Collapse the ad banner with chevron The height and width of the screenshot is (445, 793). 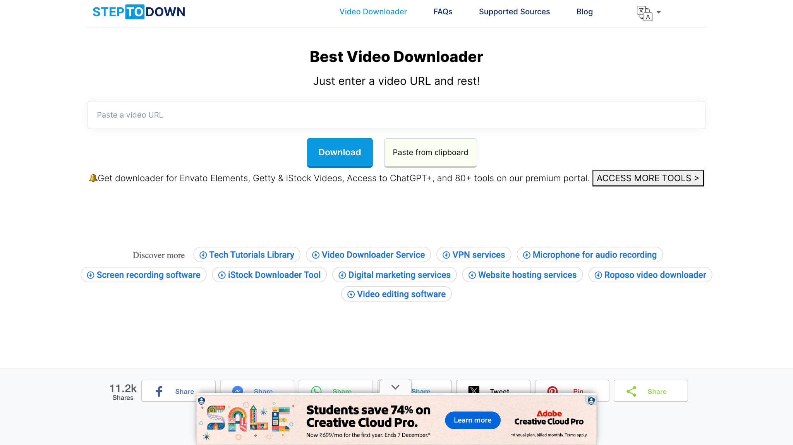395,387
